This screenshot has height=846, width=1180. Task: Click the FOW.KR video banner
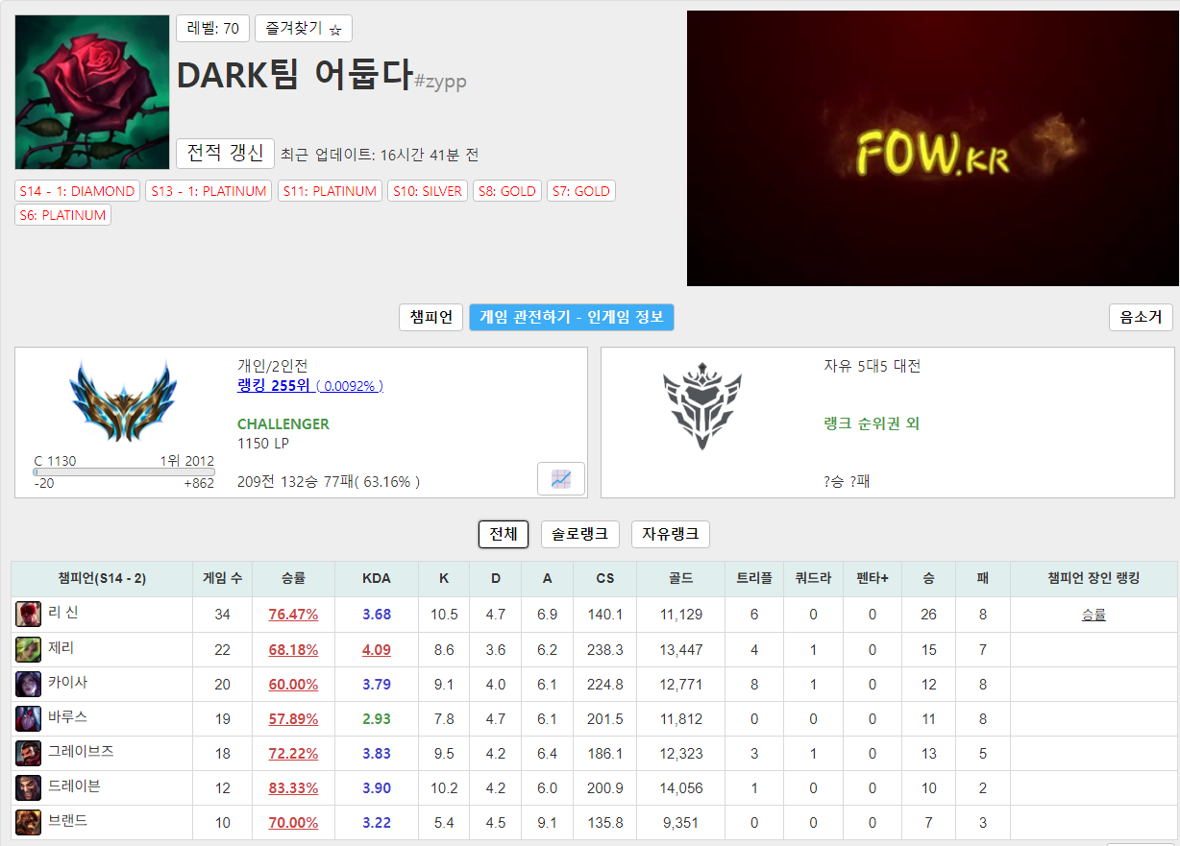pyautogui.click(x=932, y=148)
